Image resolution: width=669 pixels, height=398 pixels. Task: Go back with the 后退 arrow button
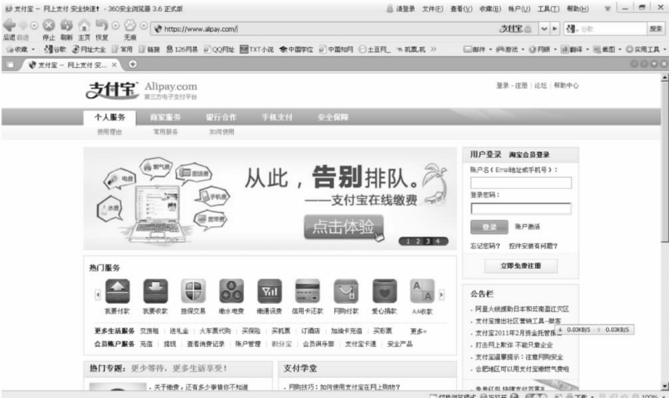tap(9, 25)
